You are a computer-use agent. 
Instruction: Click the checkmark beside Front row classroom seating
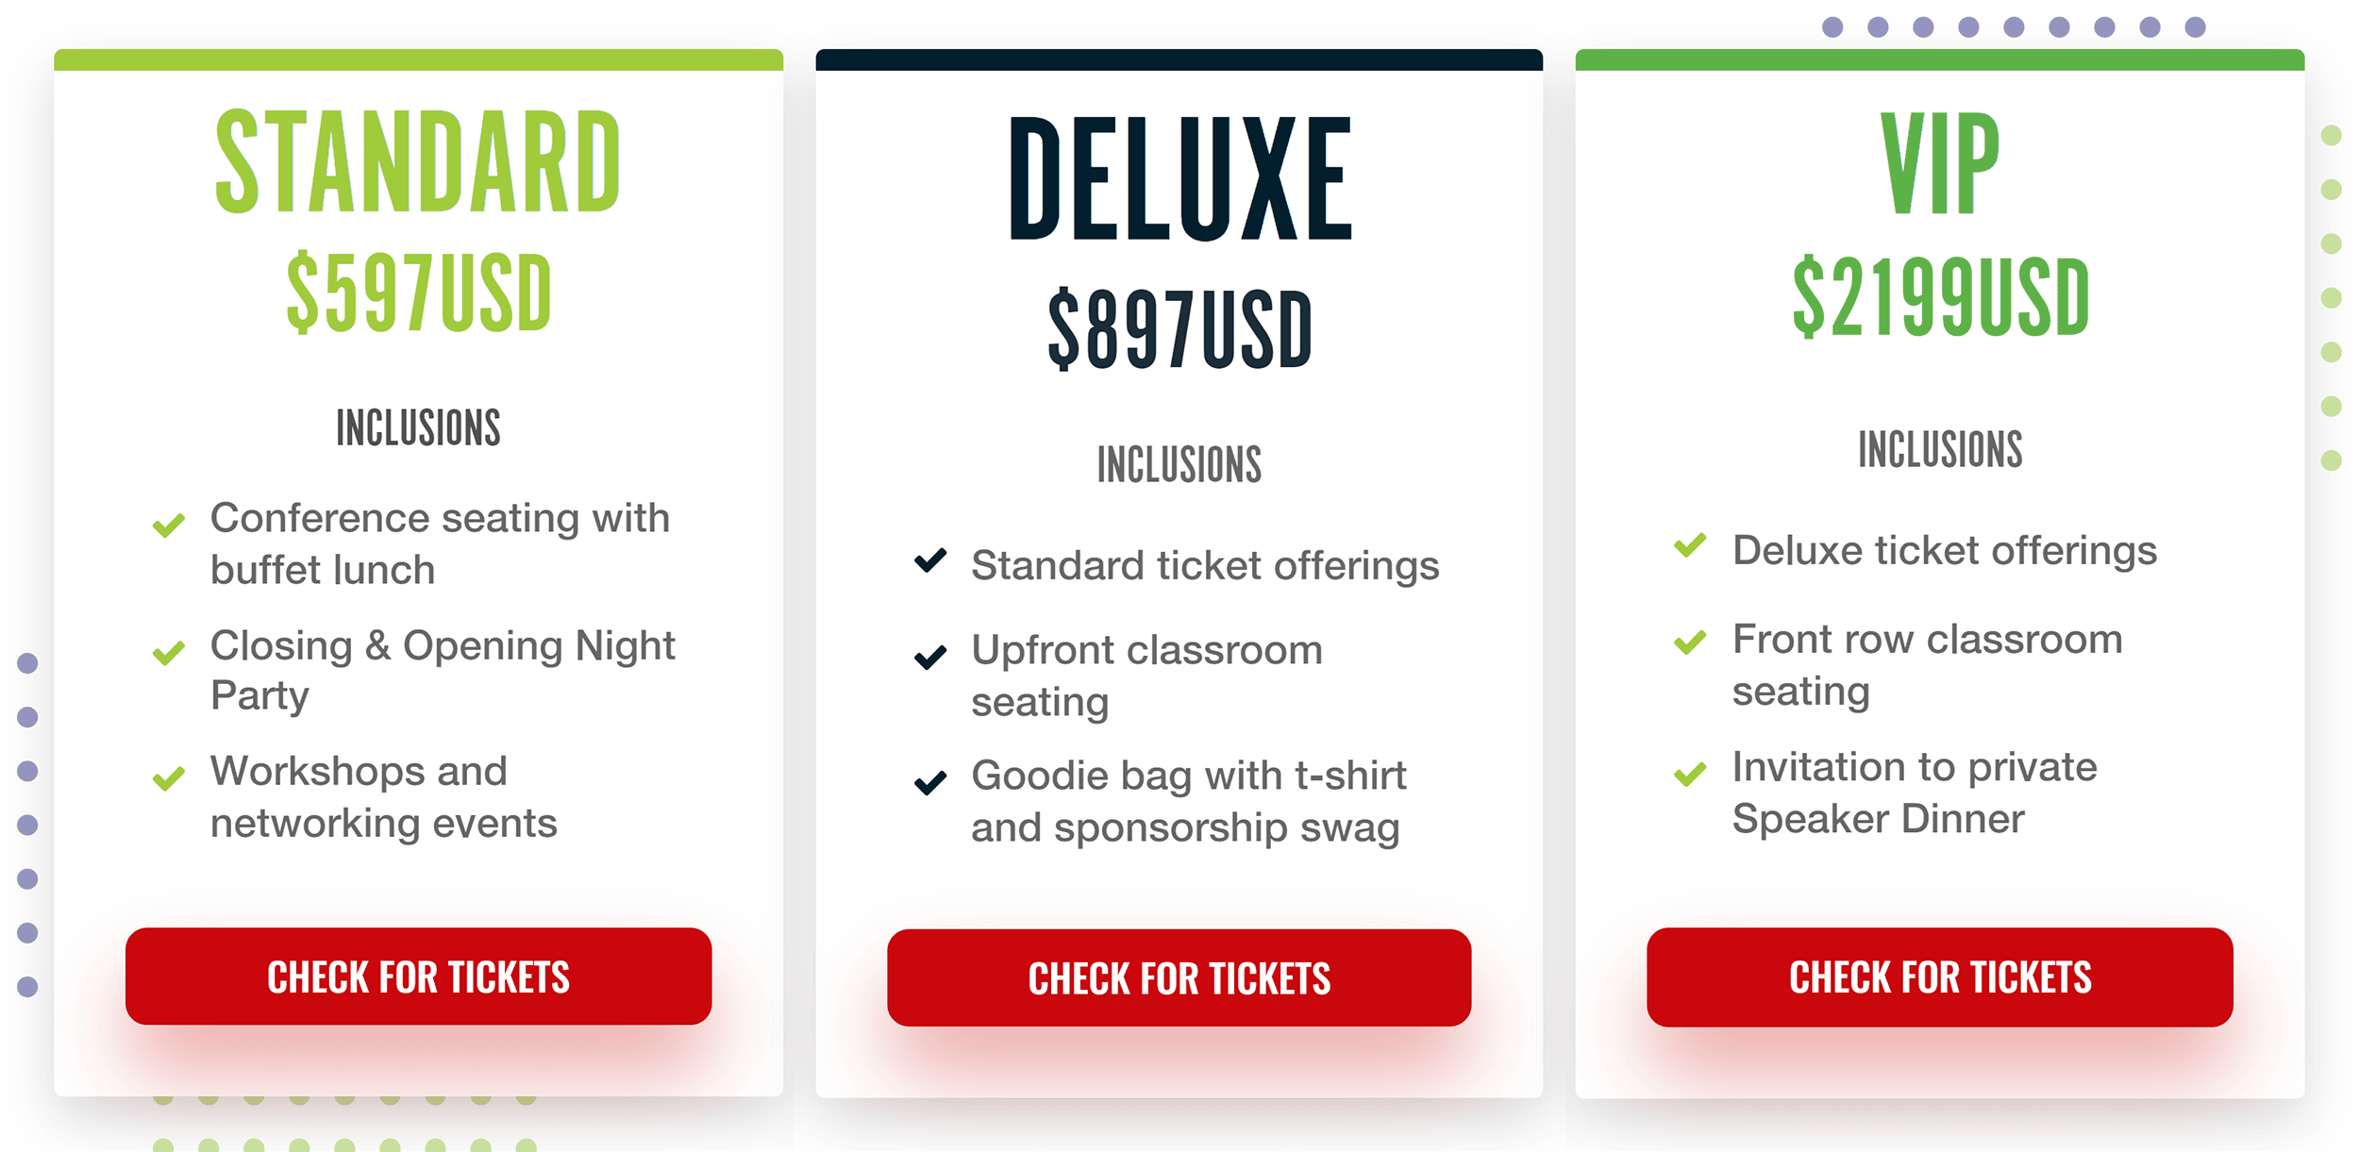[1690, 643]
